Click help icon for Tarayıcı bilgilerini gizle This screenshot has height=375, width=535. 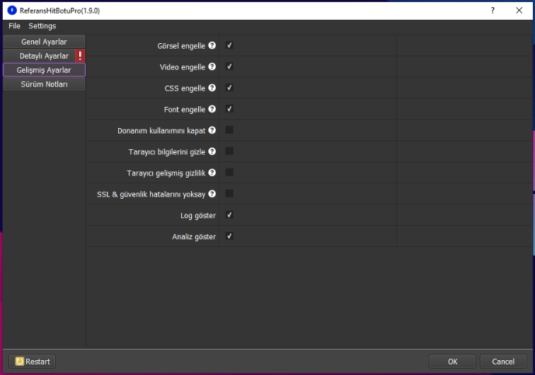(x=212, y=151)
